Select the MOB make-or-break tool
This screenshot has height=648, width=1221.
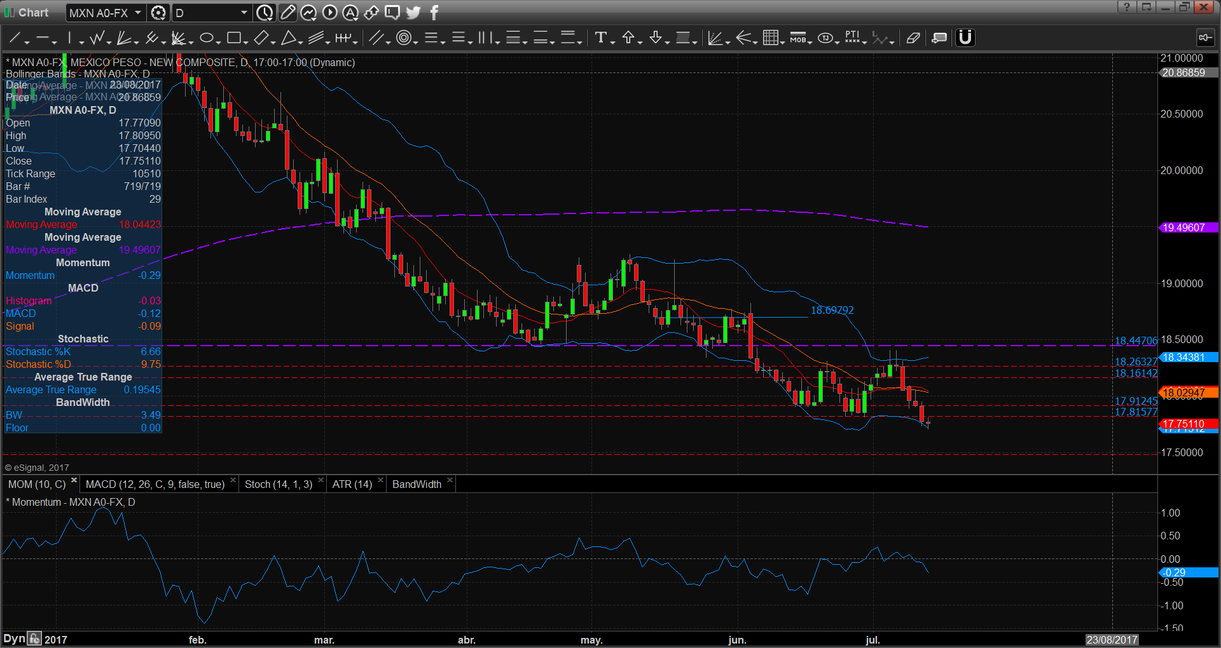797,38
